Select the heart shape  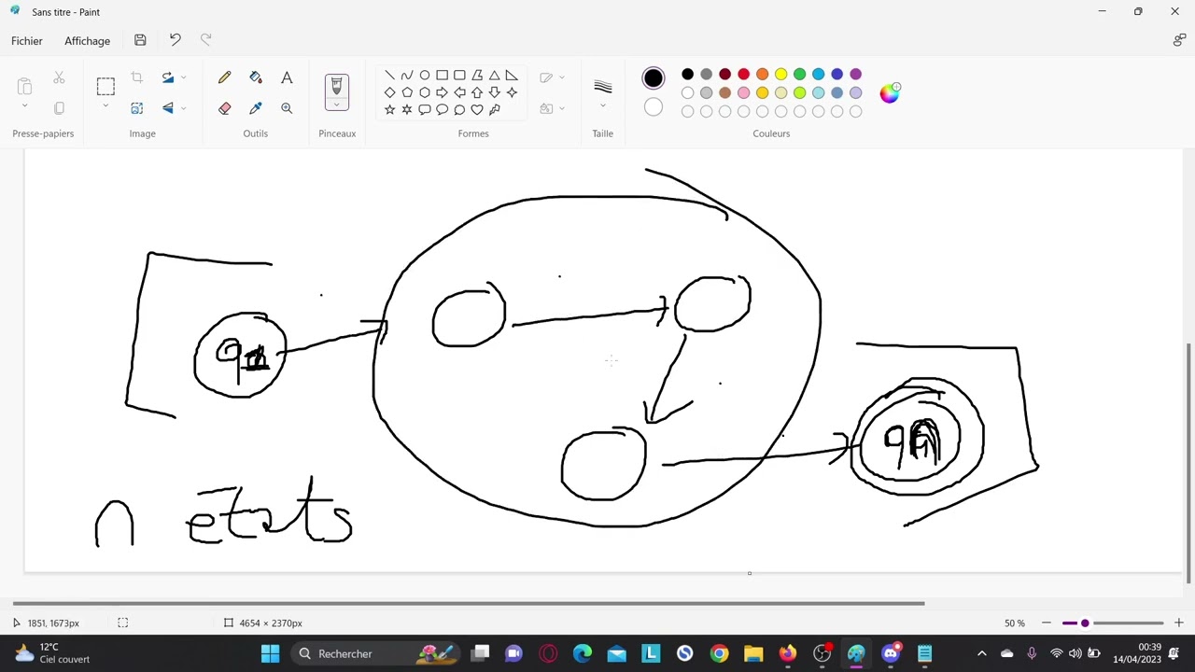pyautogui.click(x=477, y=110)
